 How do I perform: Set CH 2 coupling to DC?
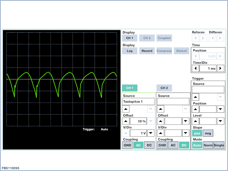[184, 145]
